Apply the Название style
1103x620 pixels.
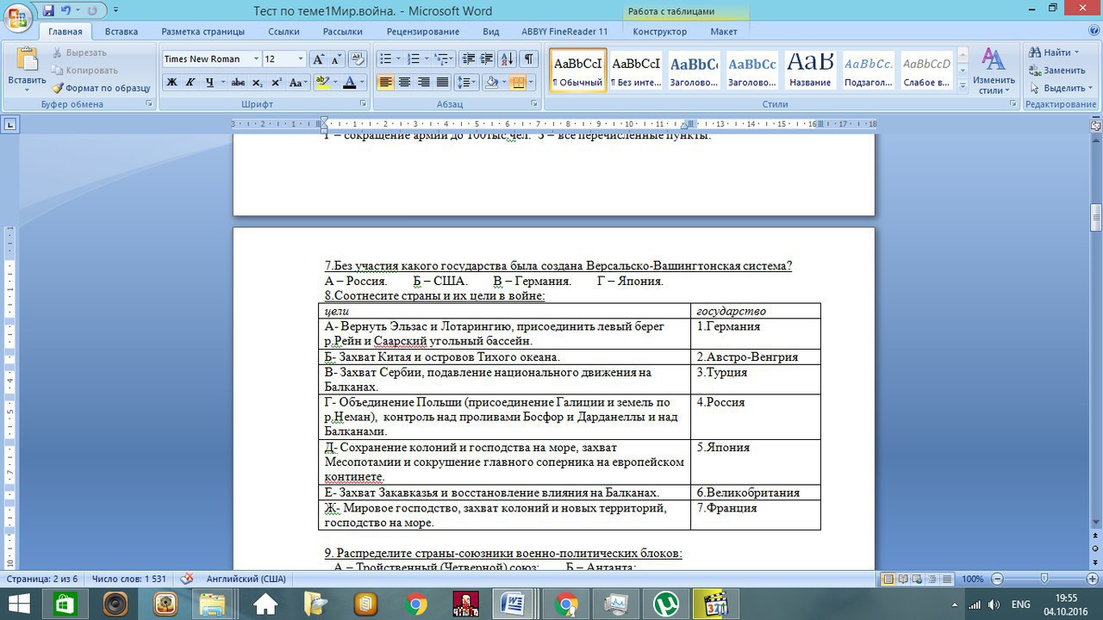[x=811, y=70]
